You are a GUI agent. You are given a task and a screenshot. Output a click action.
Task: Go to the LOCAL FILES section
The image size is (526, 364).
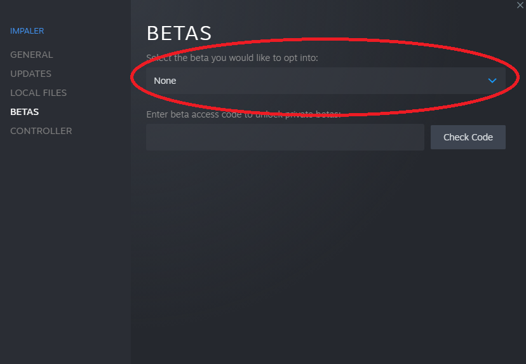click(x=39, y=93)
